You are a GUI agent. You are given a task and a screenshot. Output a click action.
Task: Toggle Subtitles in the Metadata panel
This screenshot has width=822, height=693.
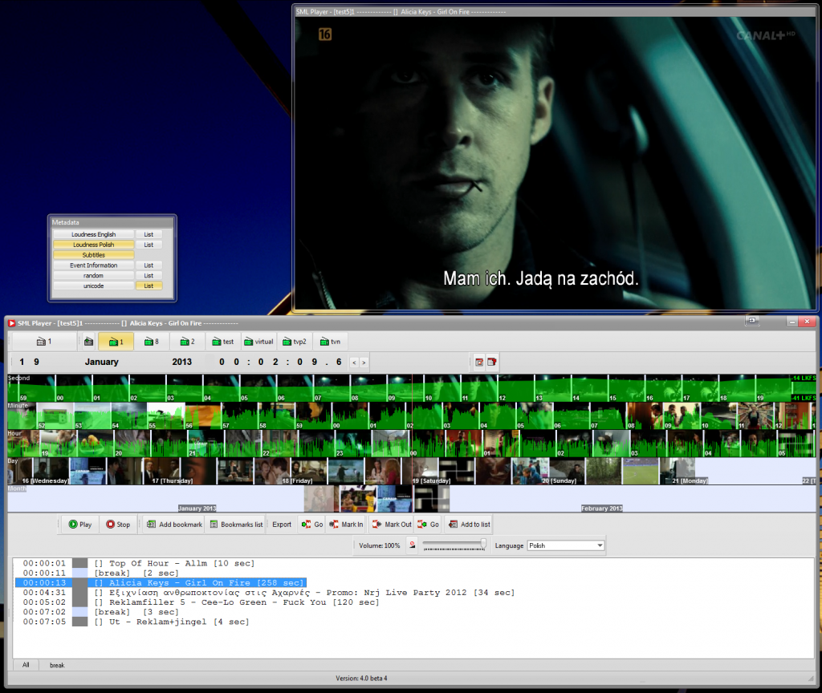pos(93,255)
